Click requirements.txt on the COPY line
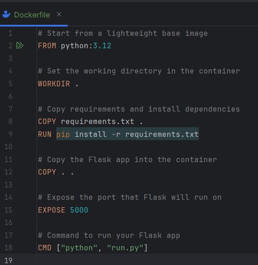 point(97,122)
